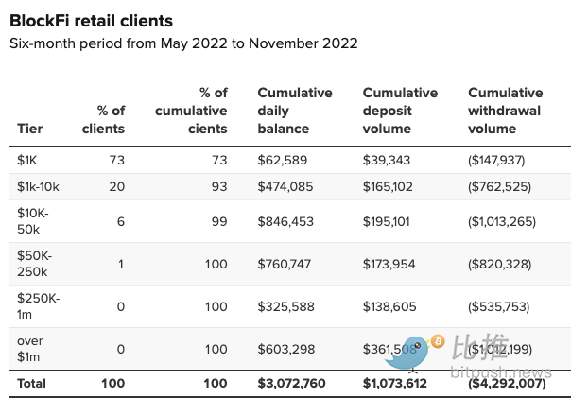
Task: Click the 'Cumulative daily balance' header
Action: 295,111
